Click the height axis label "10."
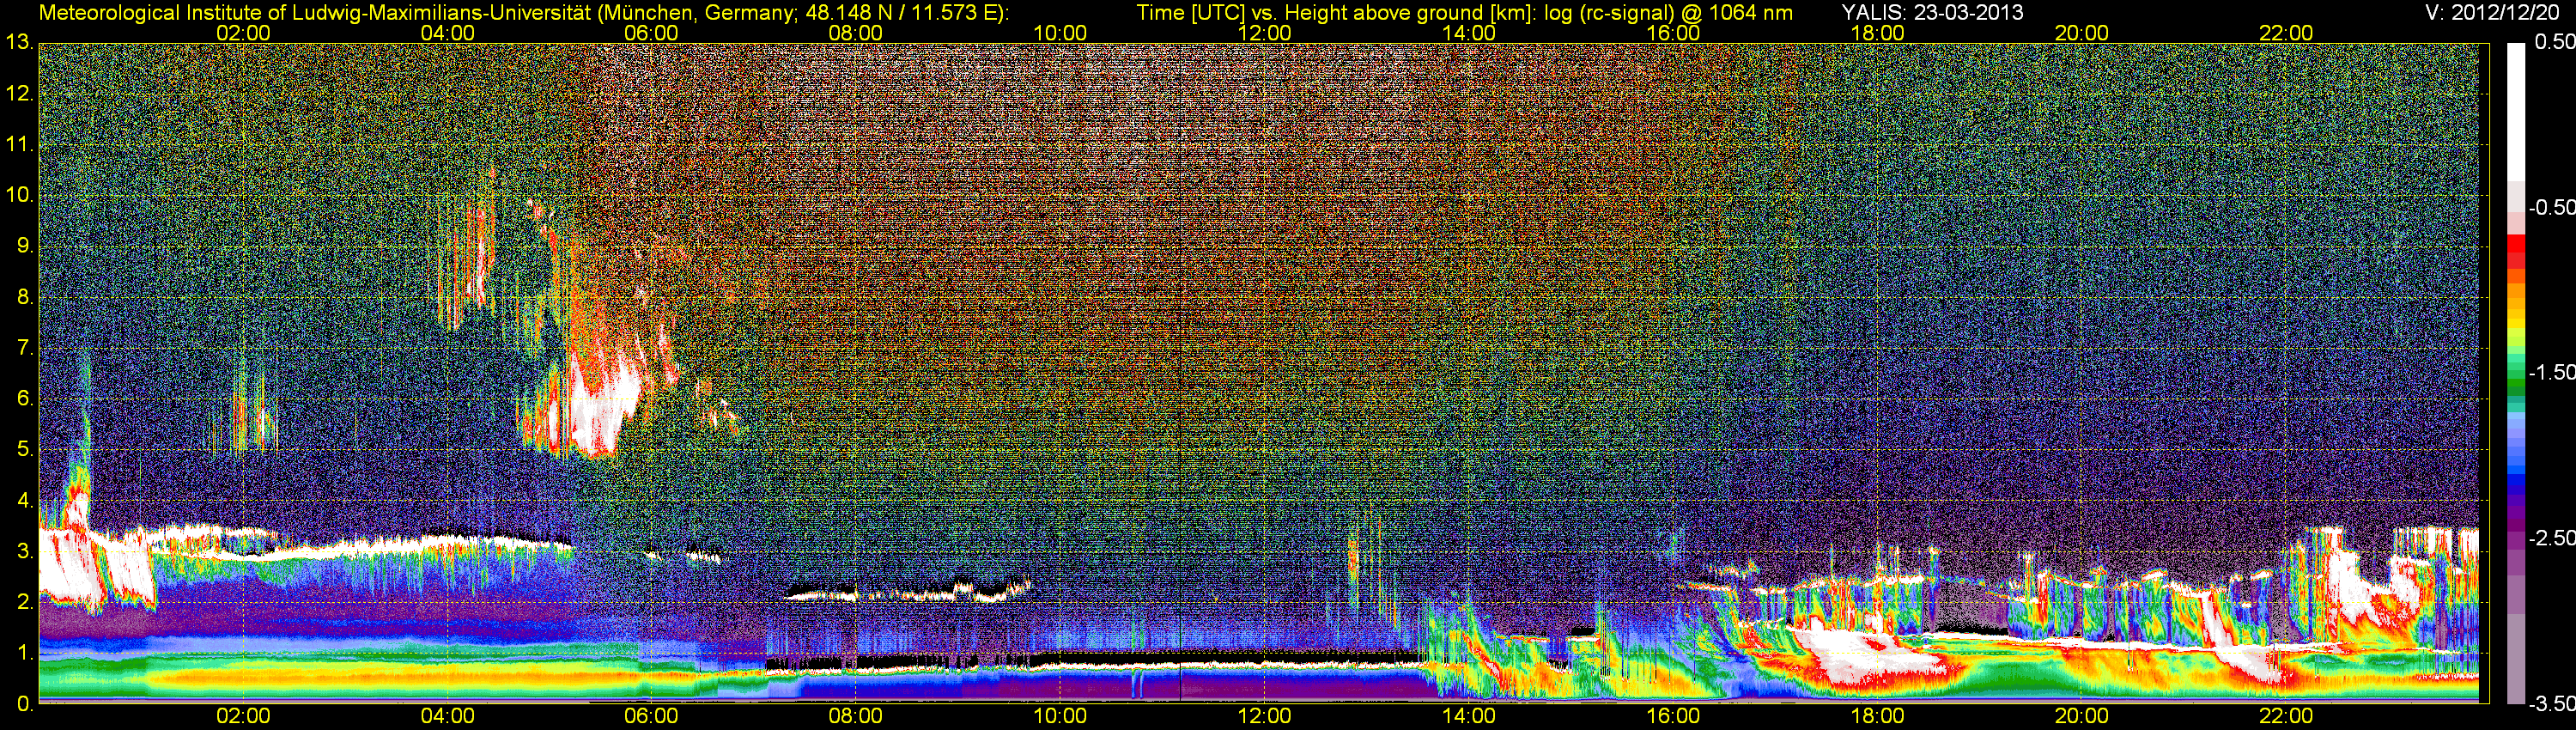The height and width of the screenshot is (730, 2576). [x=20, y=195]
